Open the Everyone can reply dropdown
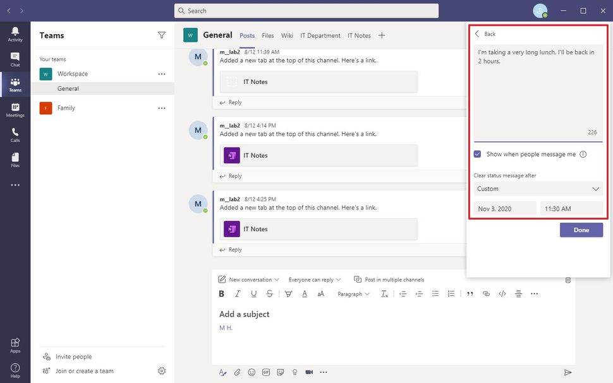 [314, 279]
